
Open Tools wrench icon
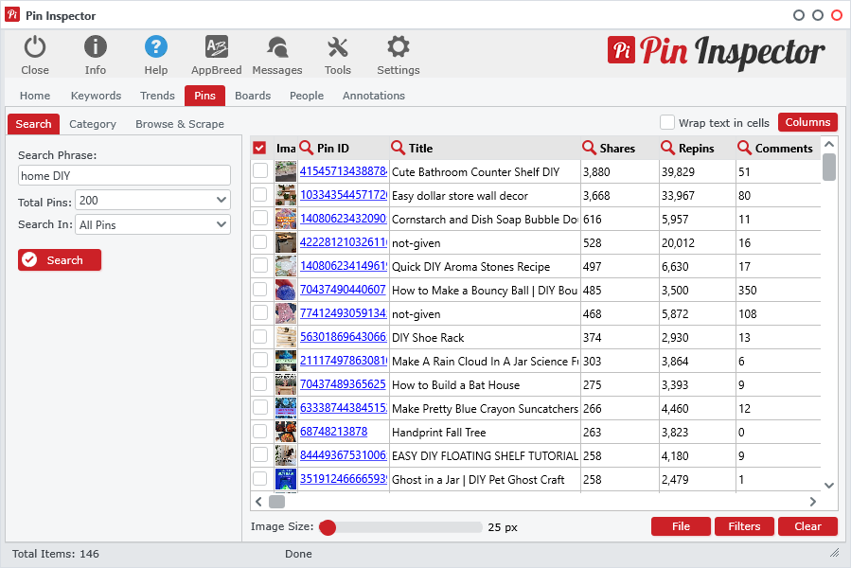pos(338,47)
